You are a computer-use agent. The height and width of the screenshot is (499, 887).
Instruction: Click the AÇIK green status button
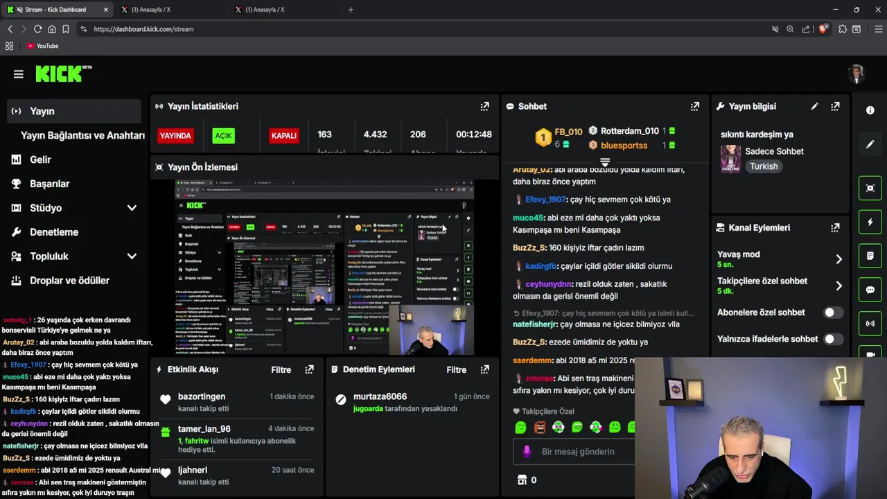tap(223, 136)
